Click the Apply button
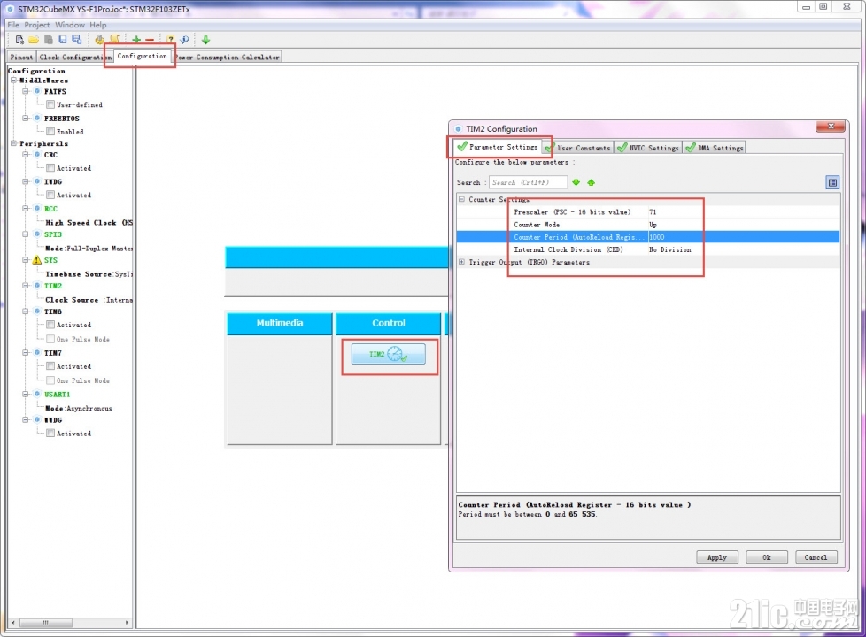 717,557
